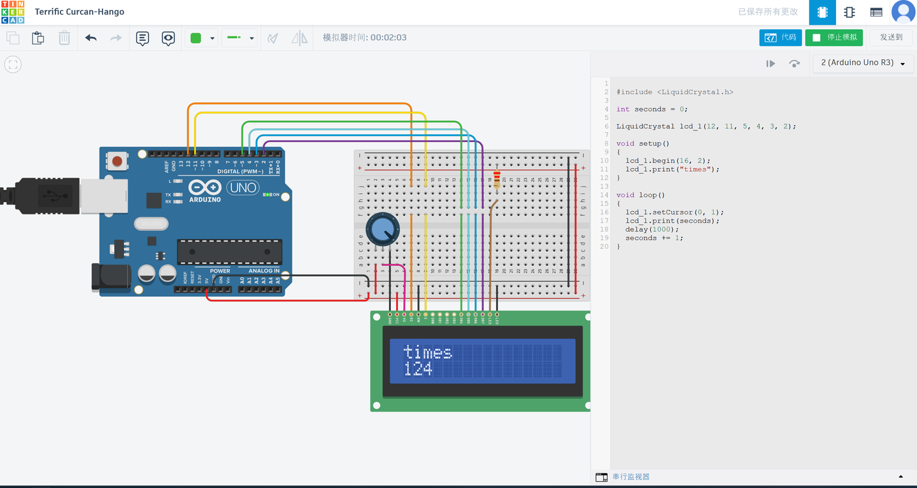Open the 发送到 send-to button
The height and width of the screenshot is (488, 917).
pyautogui.click(x=891, y=38)
